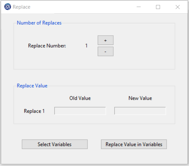Maximize the Replace window
Image resolution: width=189 pixels, height=166 pixels.
click(x=158, y=7)
